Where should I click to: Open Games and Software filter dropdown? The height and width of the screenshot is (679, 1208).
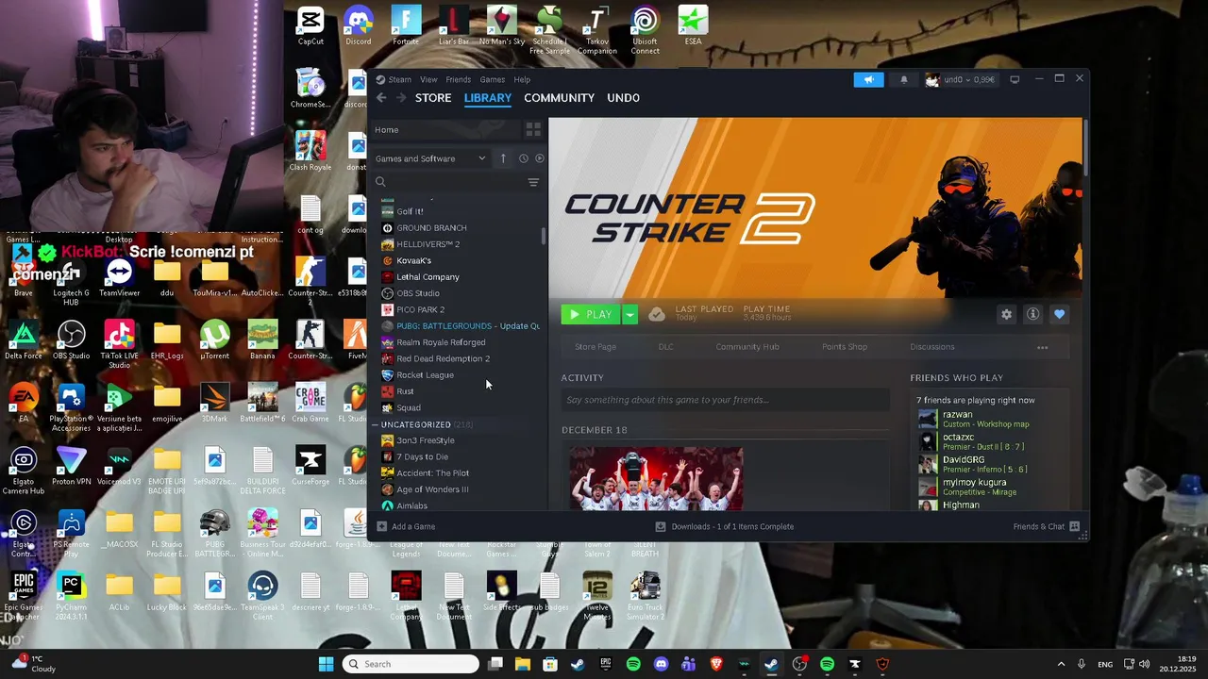click(430, 158)
